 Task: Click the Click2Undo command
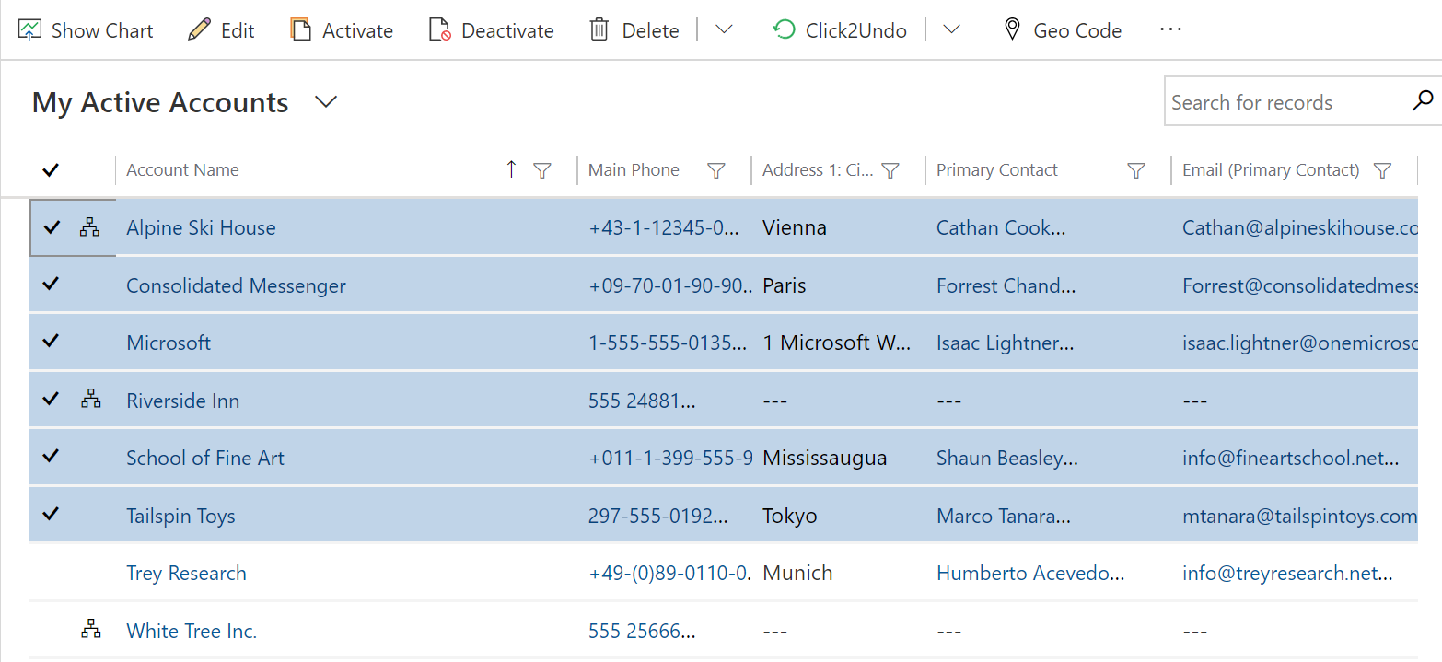(x=840, y=30)
